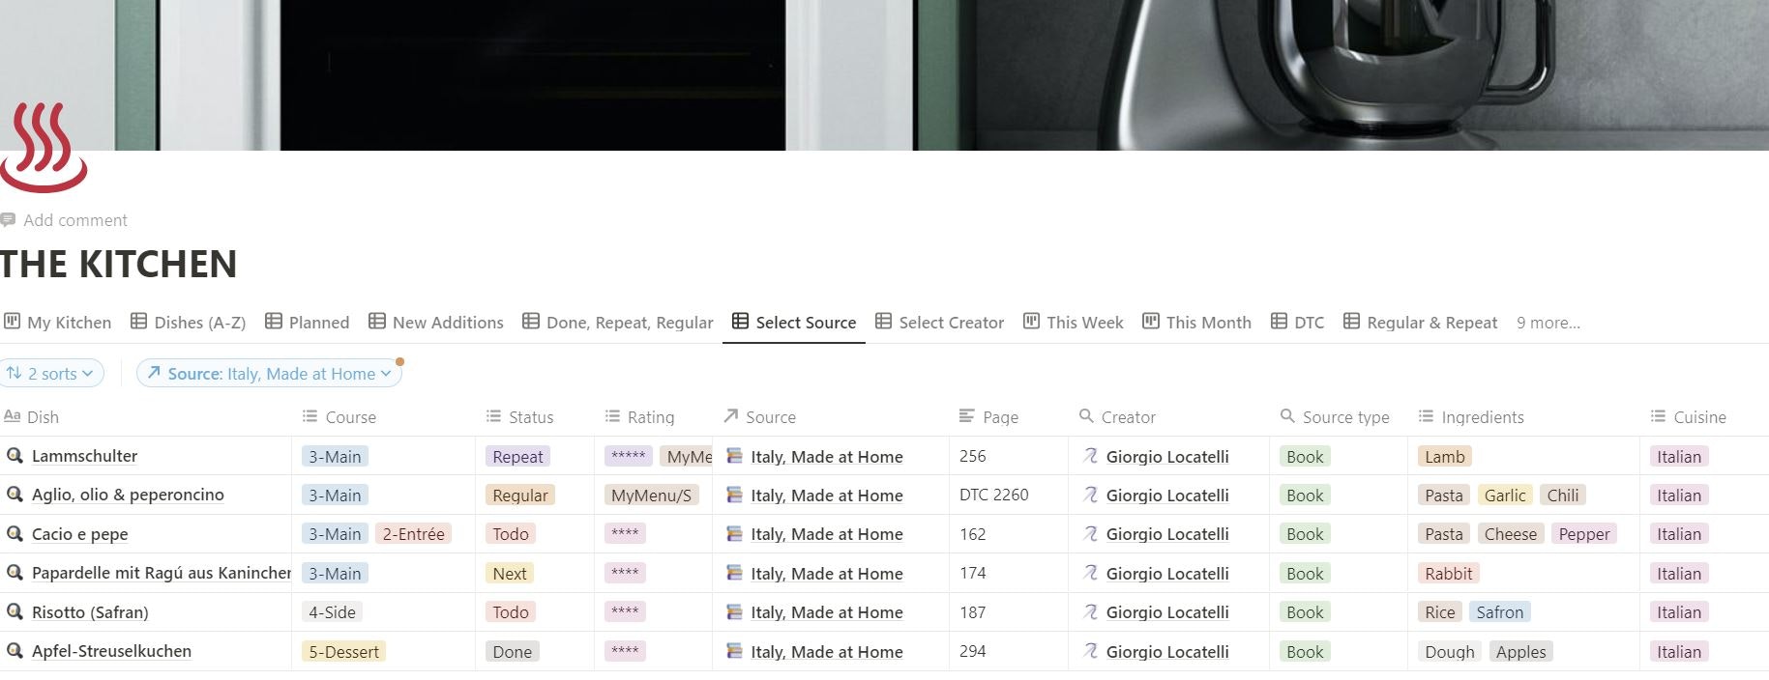This screenshot has width=1769, height=680.
Task: Click the Regular status tag
Action: pos(520,496)
